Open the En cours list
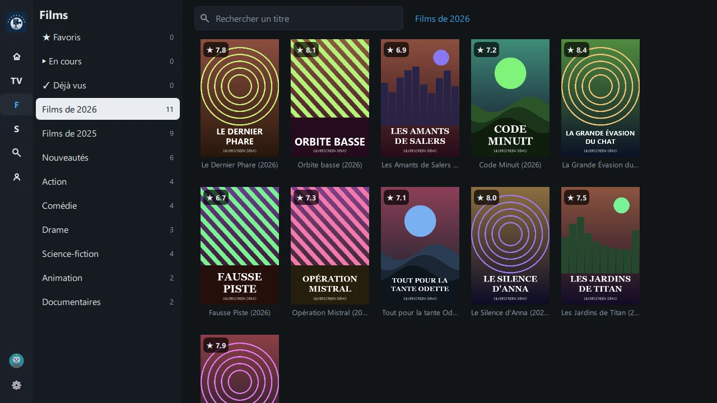The width and height of the screenshot is (717, 403). [x=108, y=62]
